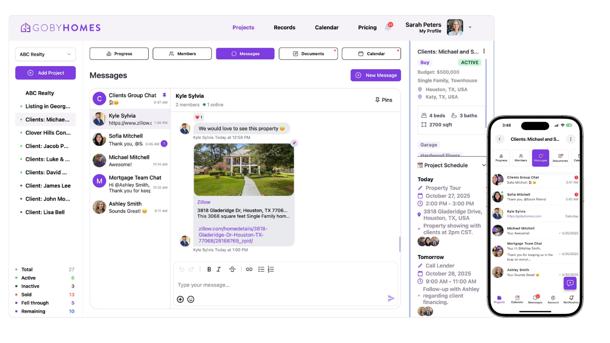Tap Notification in phone bottom bar

[x=571, y=299]
